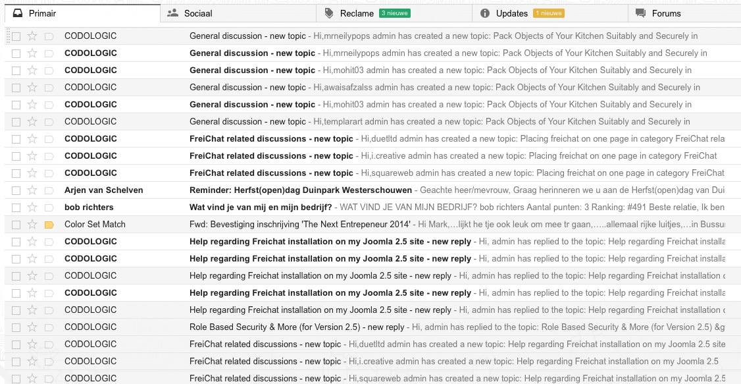Click yellow importance marker on Color Set Match
The height and width of the screenshot is (384, 741).
tap(49, 225)
